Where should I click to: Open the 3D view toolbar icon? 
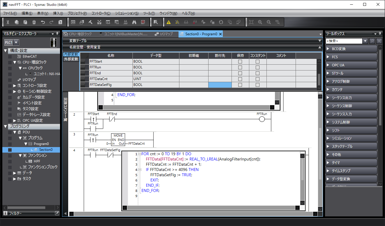pyautogui.click(x=73, y=22)
